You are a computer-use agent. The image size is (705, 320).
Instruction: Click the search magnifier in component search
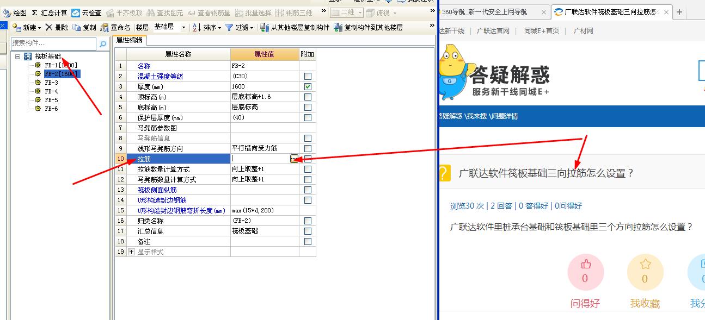[x=102, y=43]
